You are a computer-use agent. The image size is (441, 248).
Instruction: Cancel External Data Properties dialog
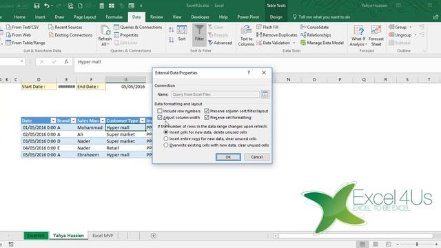[x=256, y=157]
